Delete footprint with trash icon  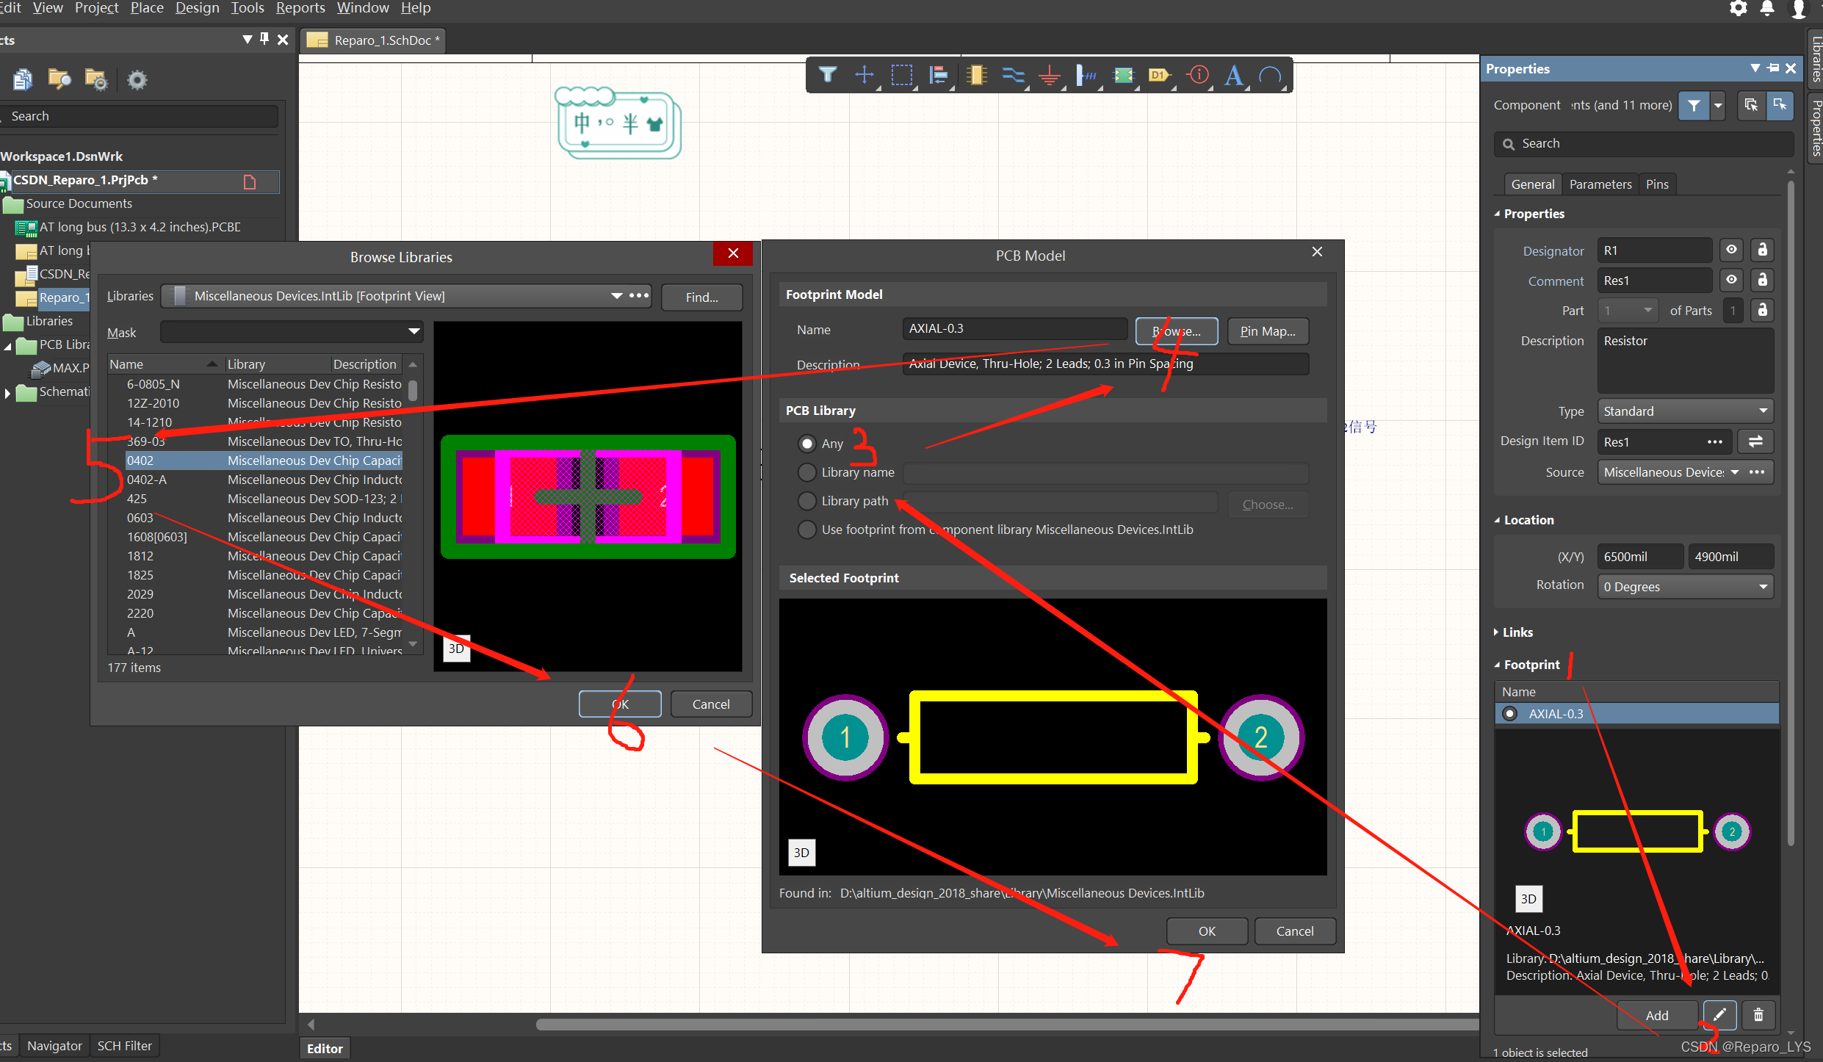(x=1758, y=1014)
